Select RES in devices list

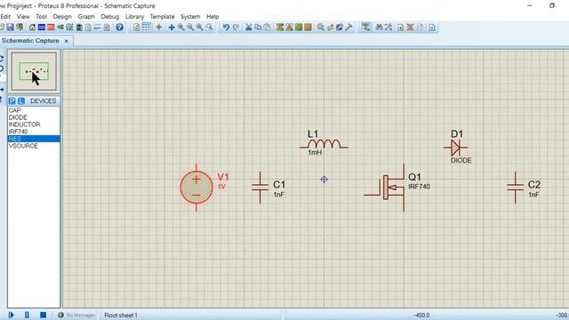tap(34, 139)
